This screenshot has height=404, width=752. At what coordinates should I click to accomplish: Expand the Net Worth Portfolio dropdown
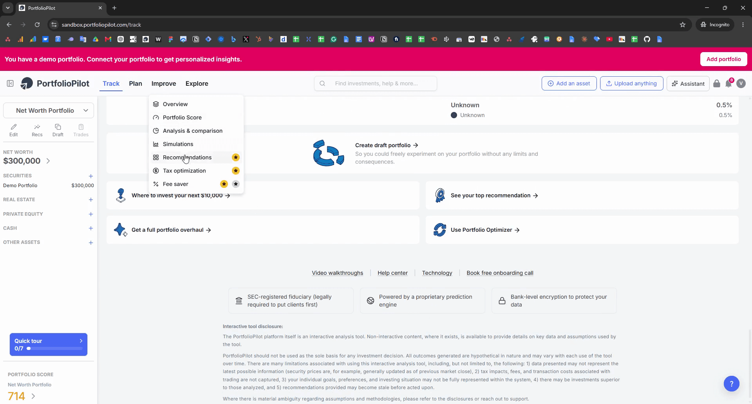point(49,110)
